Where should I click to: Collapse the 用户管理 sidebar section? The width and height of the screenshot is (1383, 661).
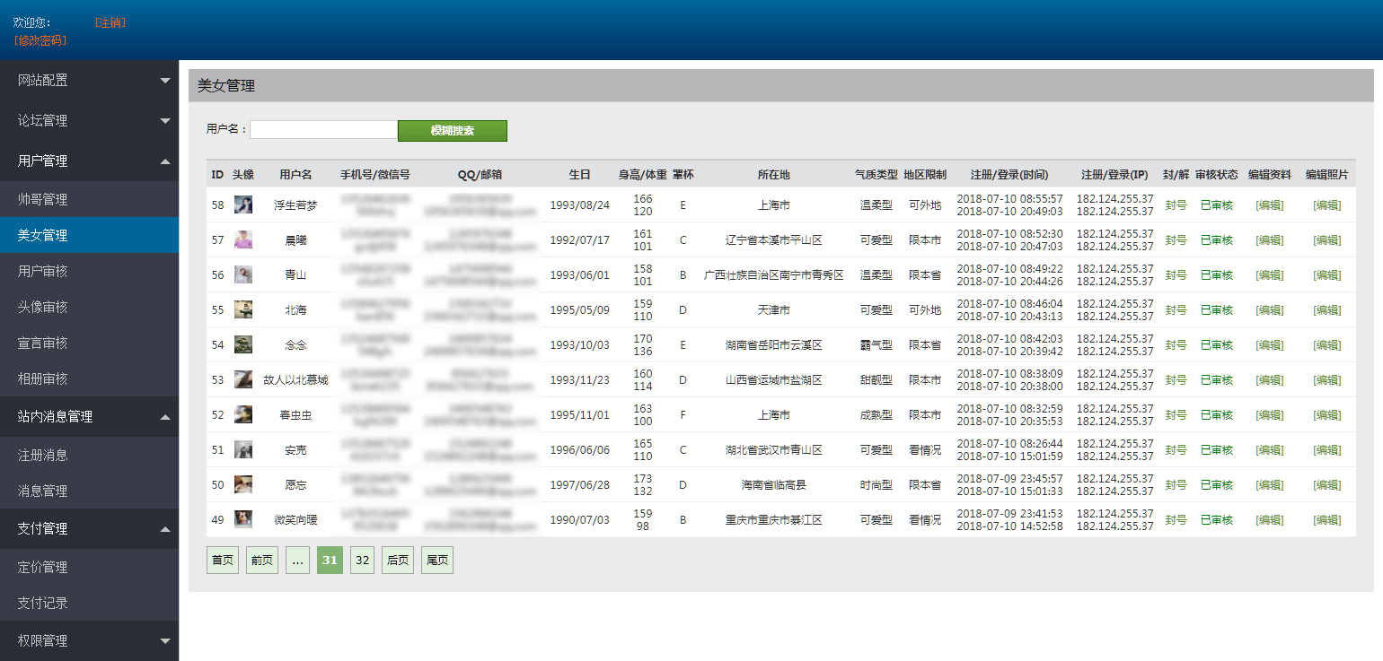(x=89, y=161)
